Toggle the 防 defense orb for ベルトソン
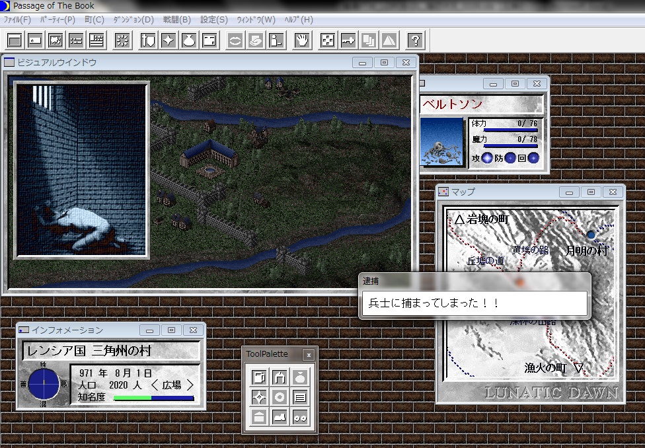The image size is (645, 448). [510, 159]
